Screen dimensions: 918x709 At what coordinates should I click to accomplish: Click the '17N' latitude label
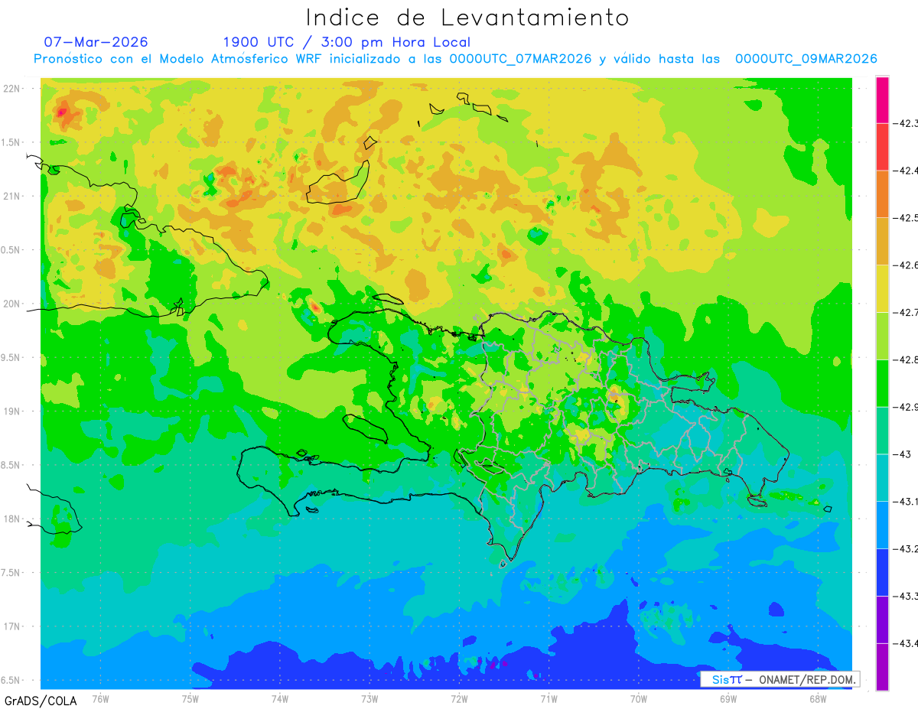(x=12, y=626)
